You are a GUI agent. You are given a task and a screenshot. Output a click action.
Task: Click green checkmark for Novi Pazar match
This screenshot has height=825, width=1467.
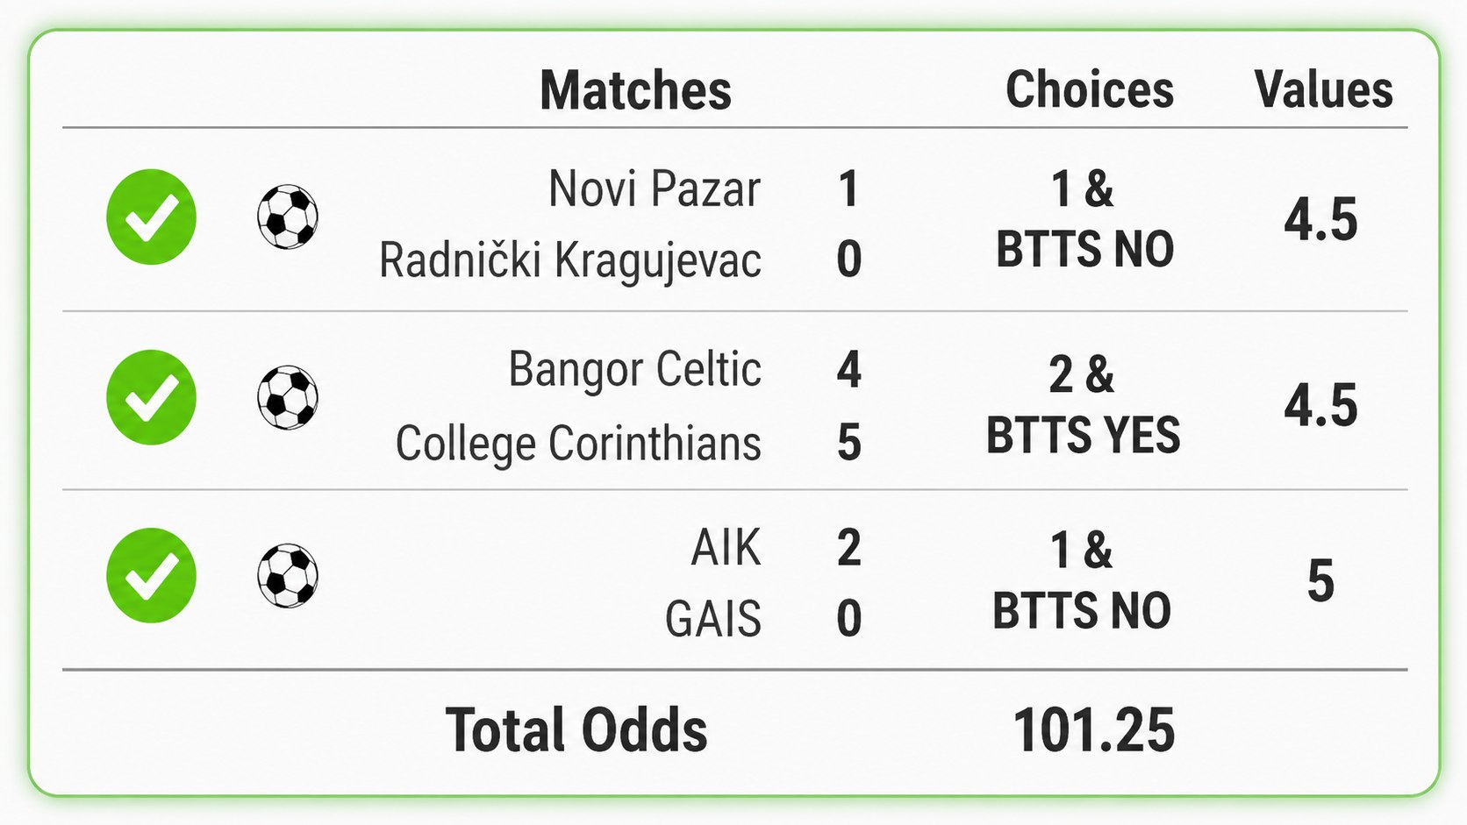(151, 217)
